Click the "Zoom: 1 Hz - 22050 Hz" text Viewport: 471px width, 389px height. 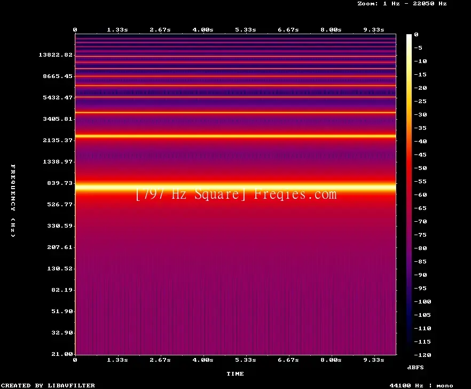[x=402, y=4]
